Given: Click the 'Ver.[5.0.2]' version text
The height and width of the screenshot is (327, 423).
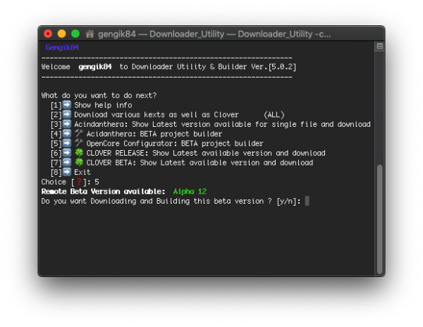Looking at the screenshot, I should (274, 67).
